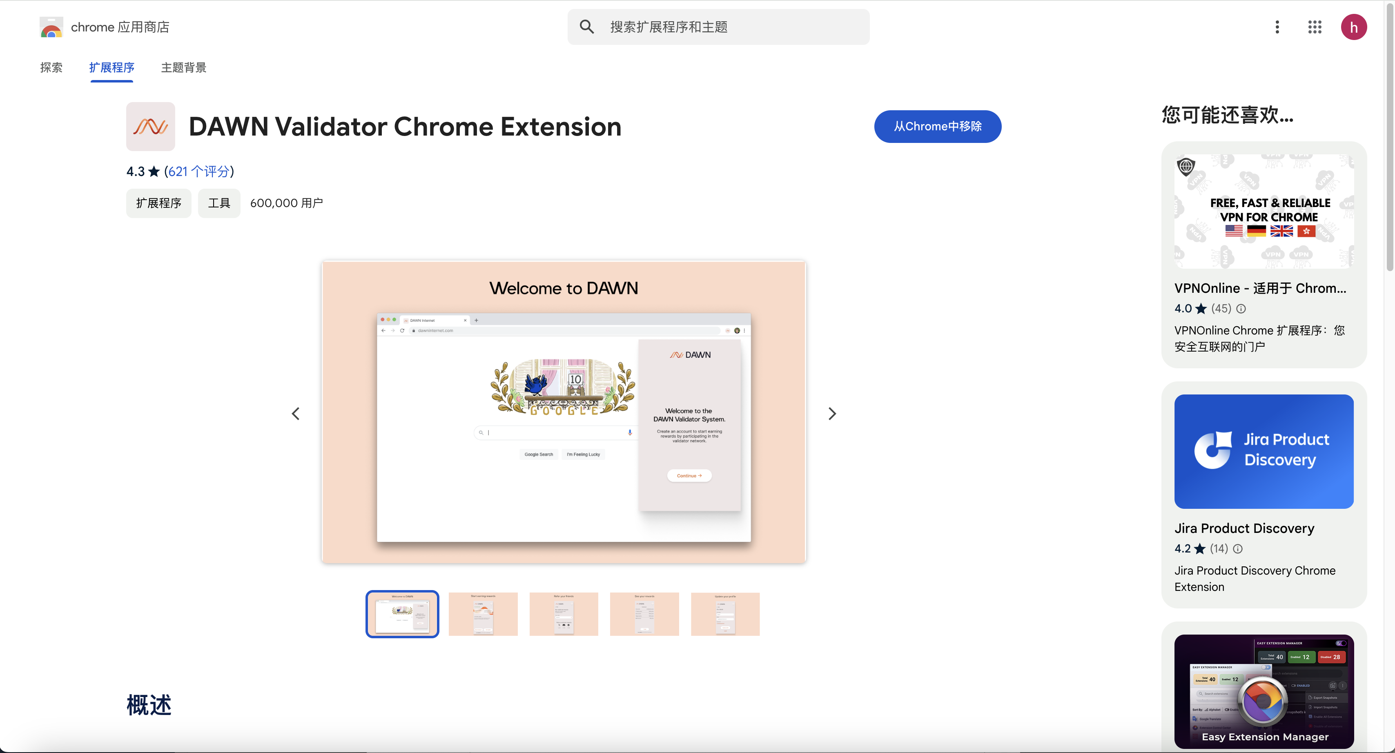Viewport: 1395px width, 753px height.
Task: Click the DAWN Validator Chrome Extension title
Action: tap(405, 127)
